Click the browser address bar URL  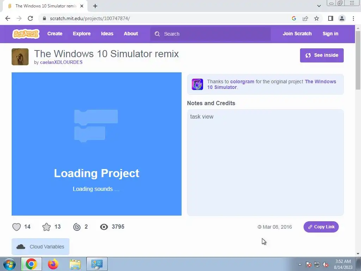coord(90,18)
